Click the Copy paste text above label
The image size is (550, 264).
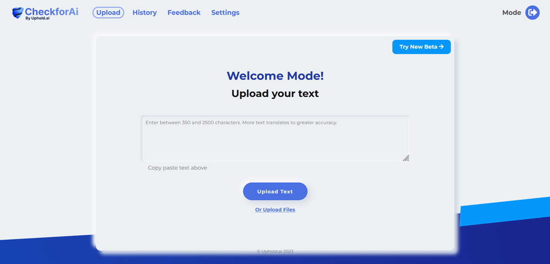[x=177, y=168]
